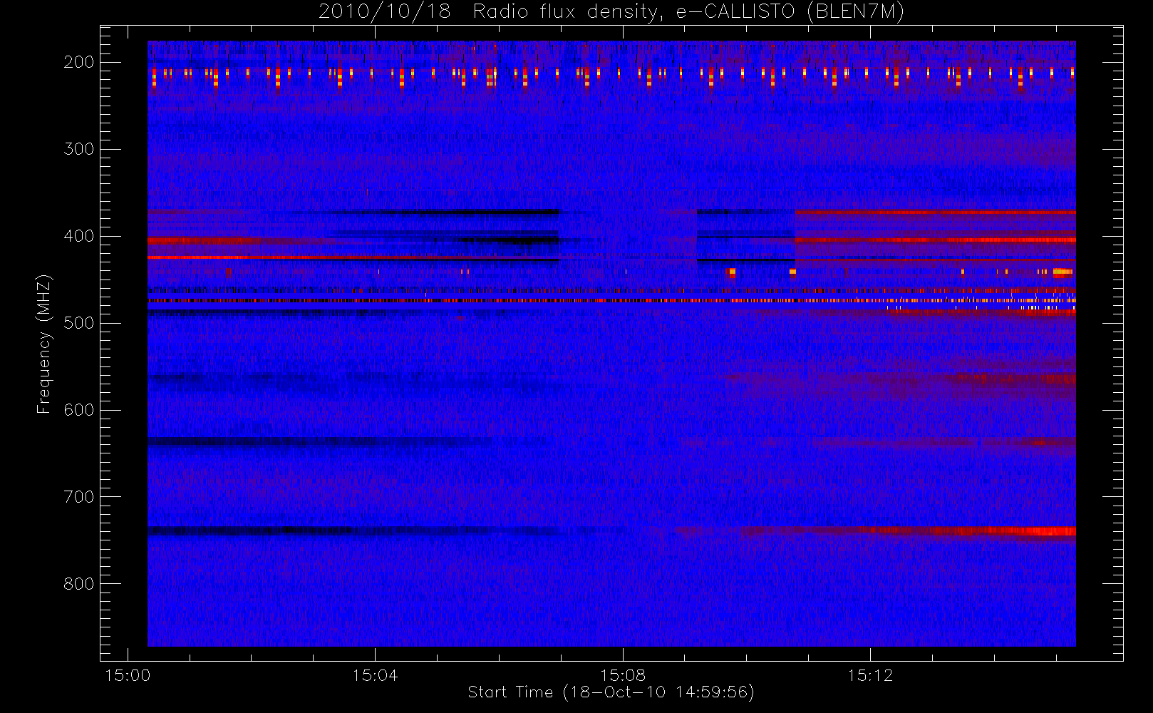1153x713 pixels.
Task: Click the 600 frequency tick label
Action: (x=79, y=410)
